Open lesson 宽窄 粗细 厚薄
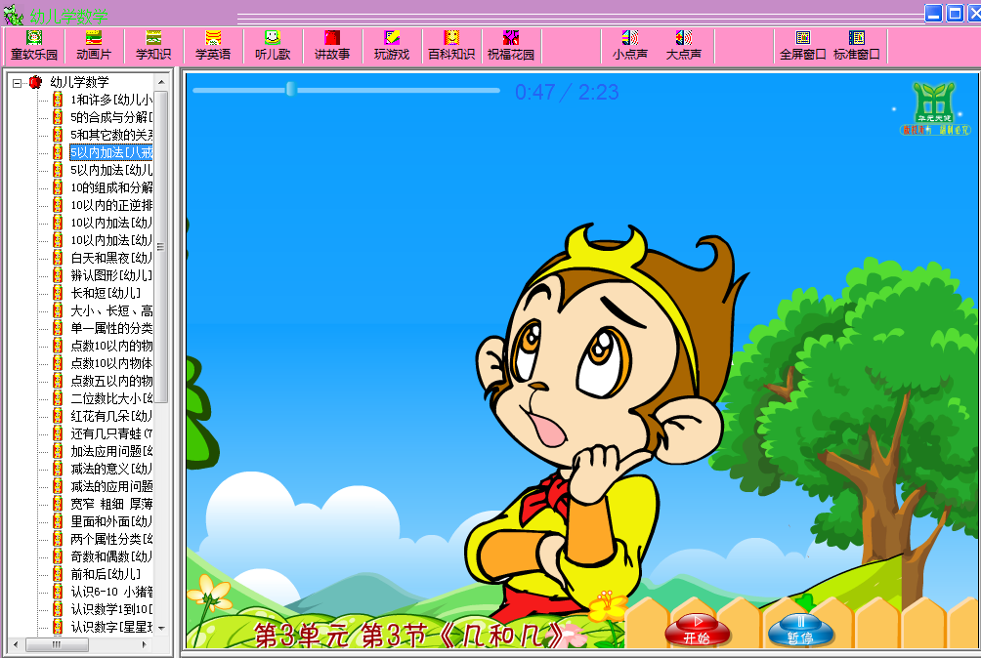This screenshot has width=981, height=658. [110, 504]
